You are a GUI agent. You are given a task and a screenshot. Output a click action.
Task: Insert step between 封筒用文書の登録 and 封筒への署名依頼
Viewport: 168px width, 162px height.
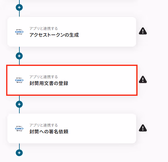point(19,104)
